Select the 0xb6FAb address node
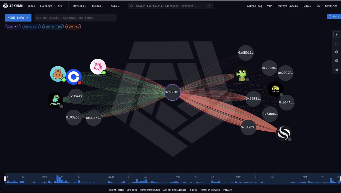The width and height of the screenshot is (341, 193). (286, 103)
